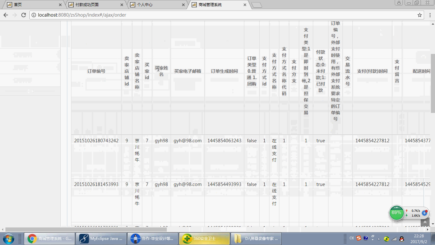The width and height of the screenshot is (435, 245).
Task: Reload the current page
Action: click(x=23, y=15)
